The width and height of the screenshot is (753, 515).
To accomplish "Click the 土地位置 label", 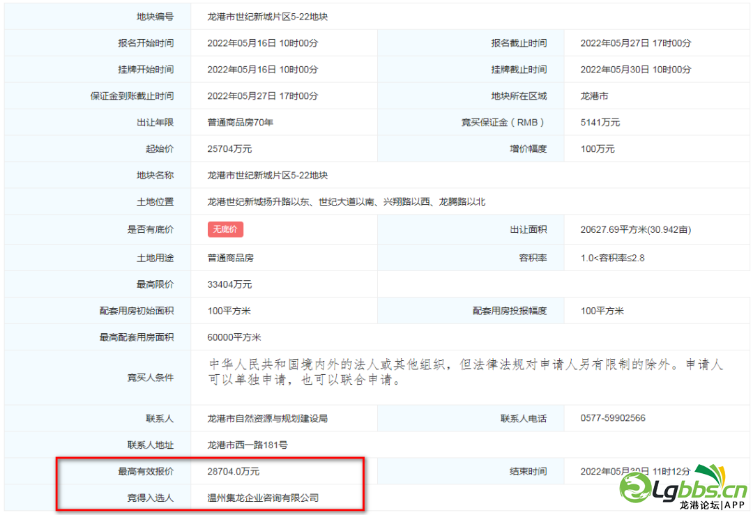I will tap(155, 201).
